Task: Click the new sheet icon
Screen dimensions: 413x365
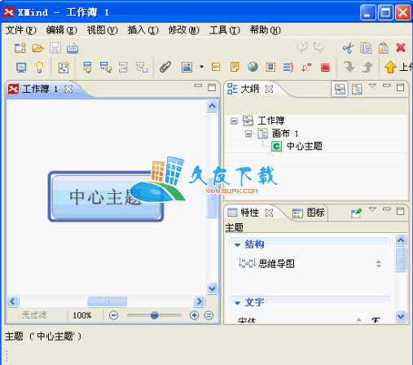Action: 64,68
